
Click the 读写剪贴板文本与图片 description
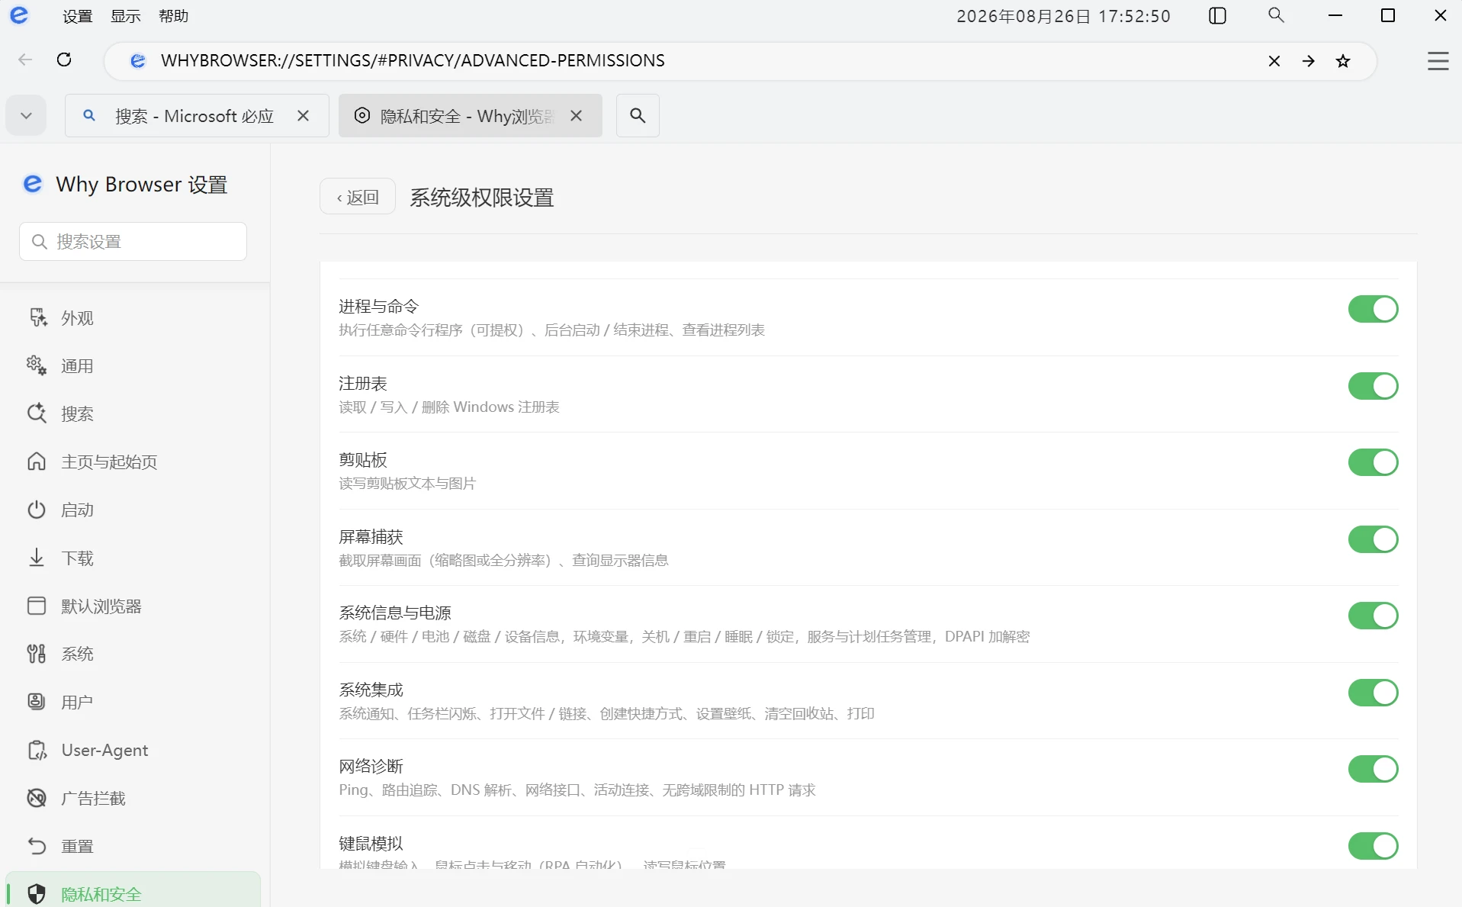pyautogui.click(x=407, y=484)
